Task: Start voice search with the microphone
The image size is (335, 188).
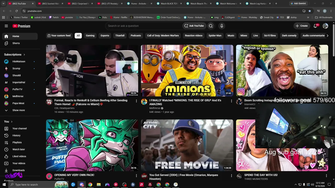Action: click(222, 26)
